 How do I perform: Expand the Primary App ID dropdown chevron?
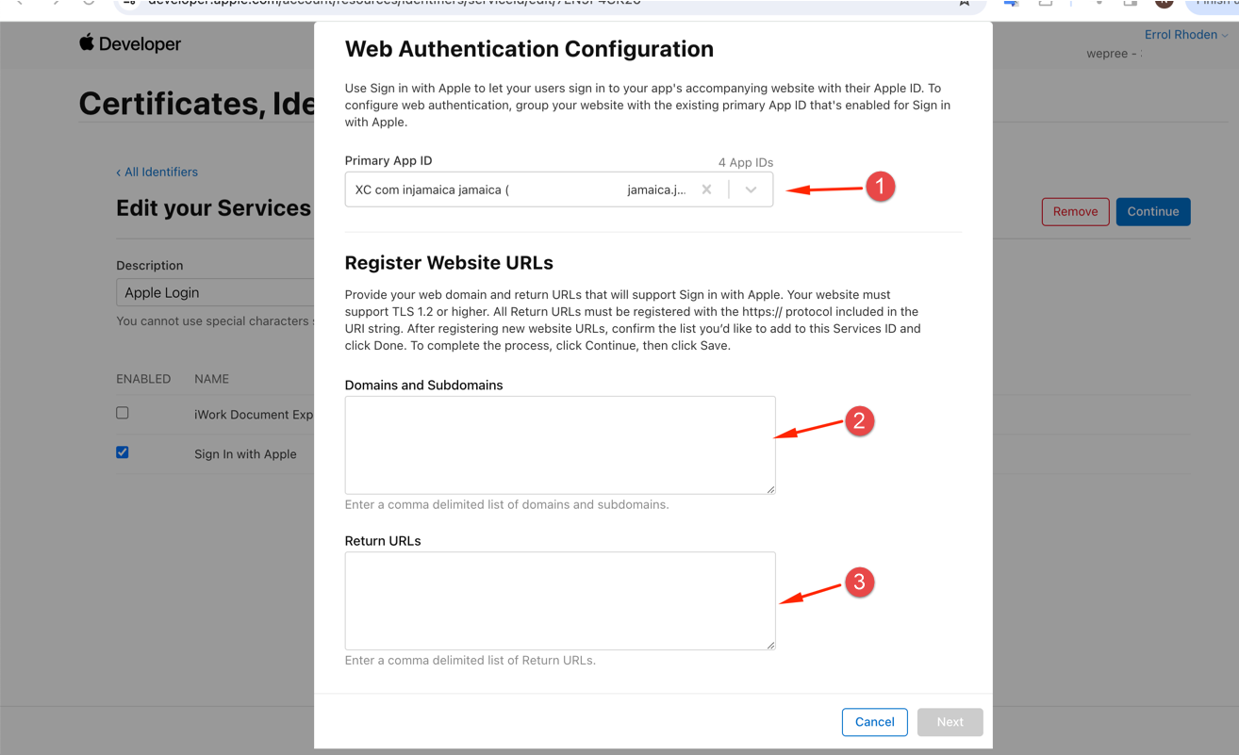(751, 189)
